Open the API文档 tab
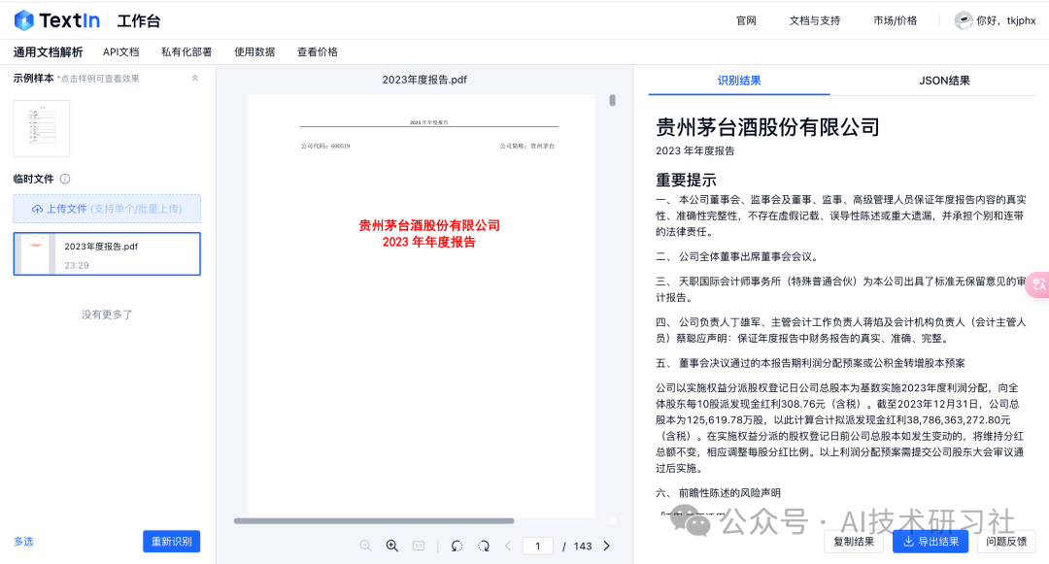 point(120,51)
